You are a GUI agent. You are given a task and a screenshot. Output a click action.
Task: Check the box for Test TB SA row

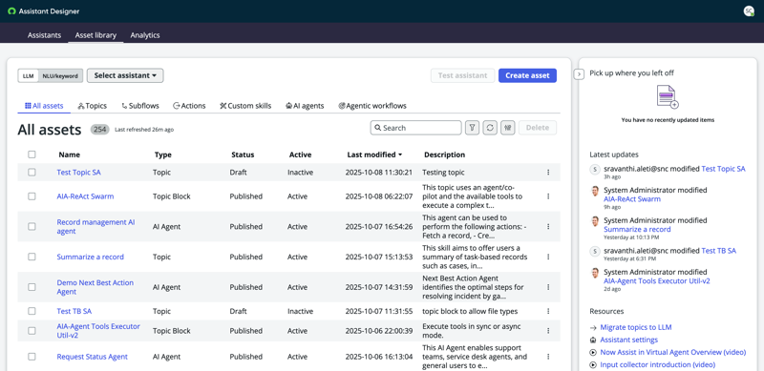(x=32, y=311)
